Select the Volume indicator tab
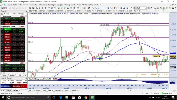Viewport: 177px width, 100px height. [x=38, y=91]
